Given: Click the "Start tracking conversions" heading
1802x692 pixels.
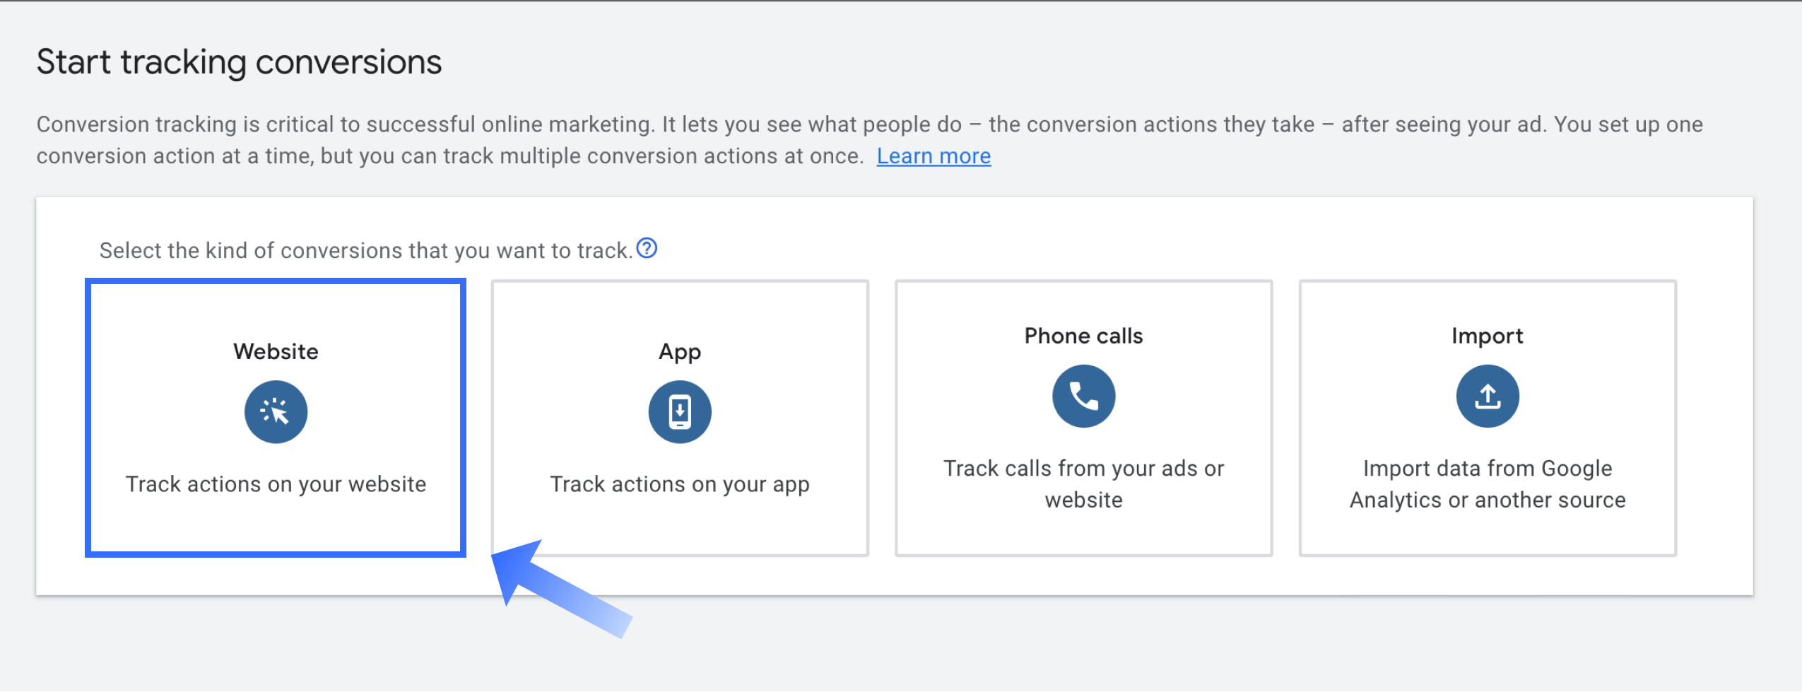Looking at the screenshot, I should [239, 62].
